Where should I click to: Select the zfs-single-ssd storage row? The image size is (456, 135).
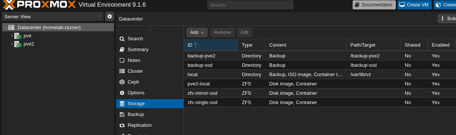click(x=320, y=103)
